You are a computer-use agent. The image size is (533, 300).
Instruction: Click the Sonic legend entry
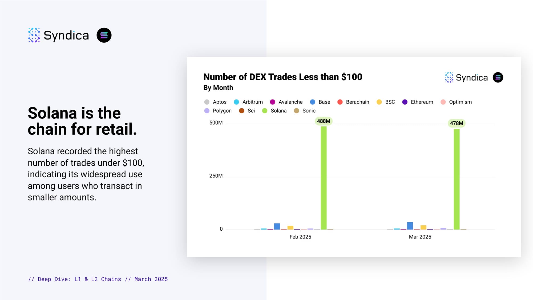click(304, 111)
